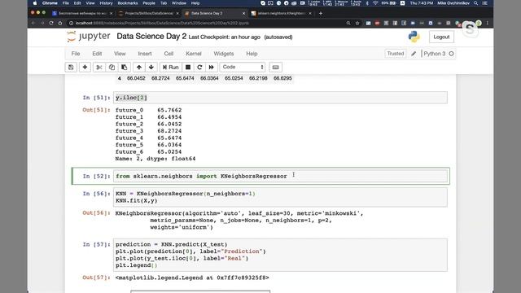Bookmark this page star icon
Screen dimensions: 521x293
tap(357, 24)
